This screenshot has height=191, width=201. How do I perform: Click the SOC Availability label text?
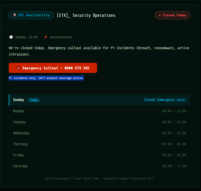point(34,15)
